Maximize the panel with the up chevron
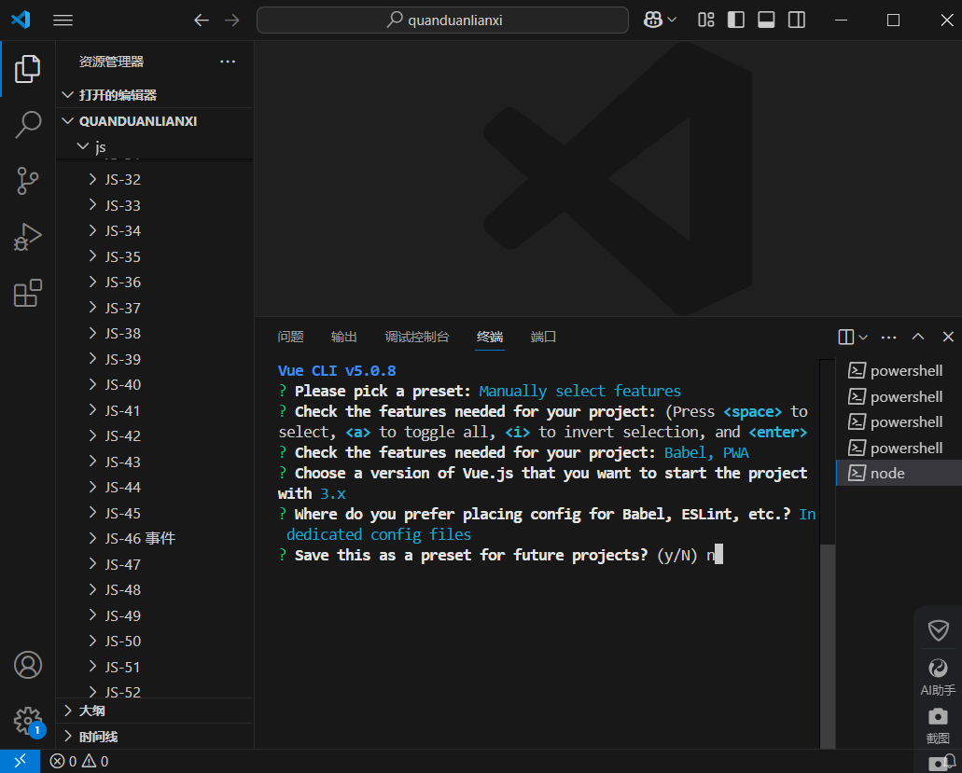The width and height of the screenshot is (962, 773). click(x=918, y=337)
